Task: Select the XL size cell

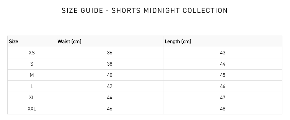Action: 32,98
